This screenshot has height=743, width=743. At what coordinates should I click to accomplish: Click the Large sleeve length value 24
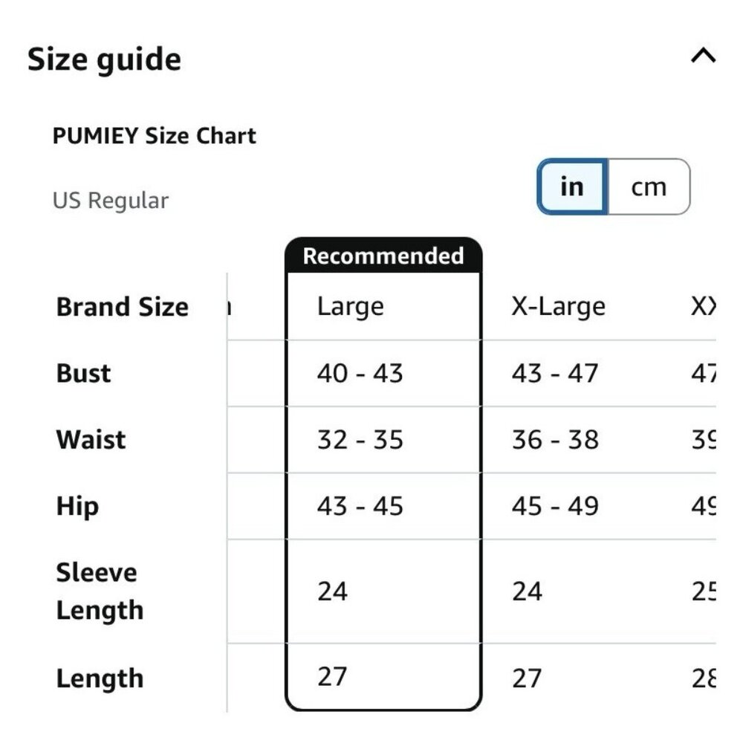pyautogui.click(x=333, y=591)
